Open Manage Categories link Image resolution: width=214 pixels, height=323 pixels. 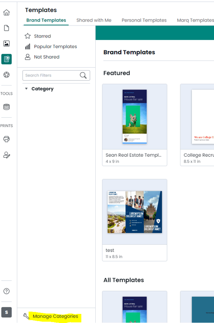click(x=55, y=316)
